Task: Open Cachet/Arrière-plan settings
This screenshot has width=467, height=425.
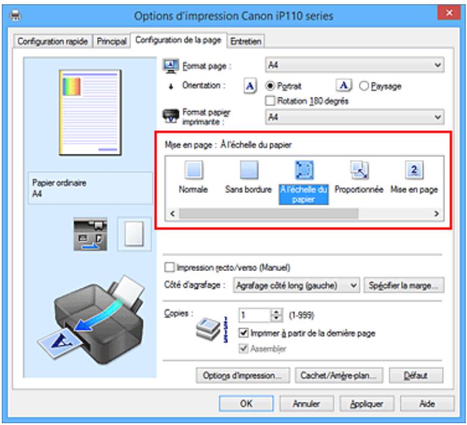Action: (339, 376)
